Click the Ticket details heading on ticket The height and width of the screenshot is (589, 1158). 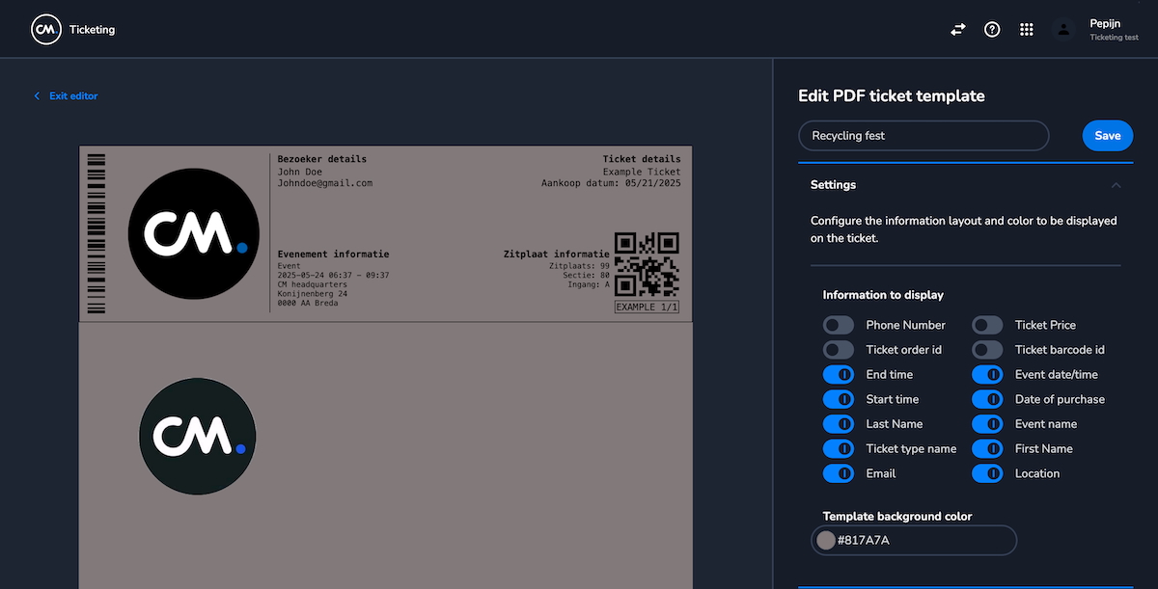pyautogui.click(x=642, y=159)
